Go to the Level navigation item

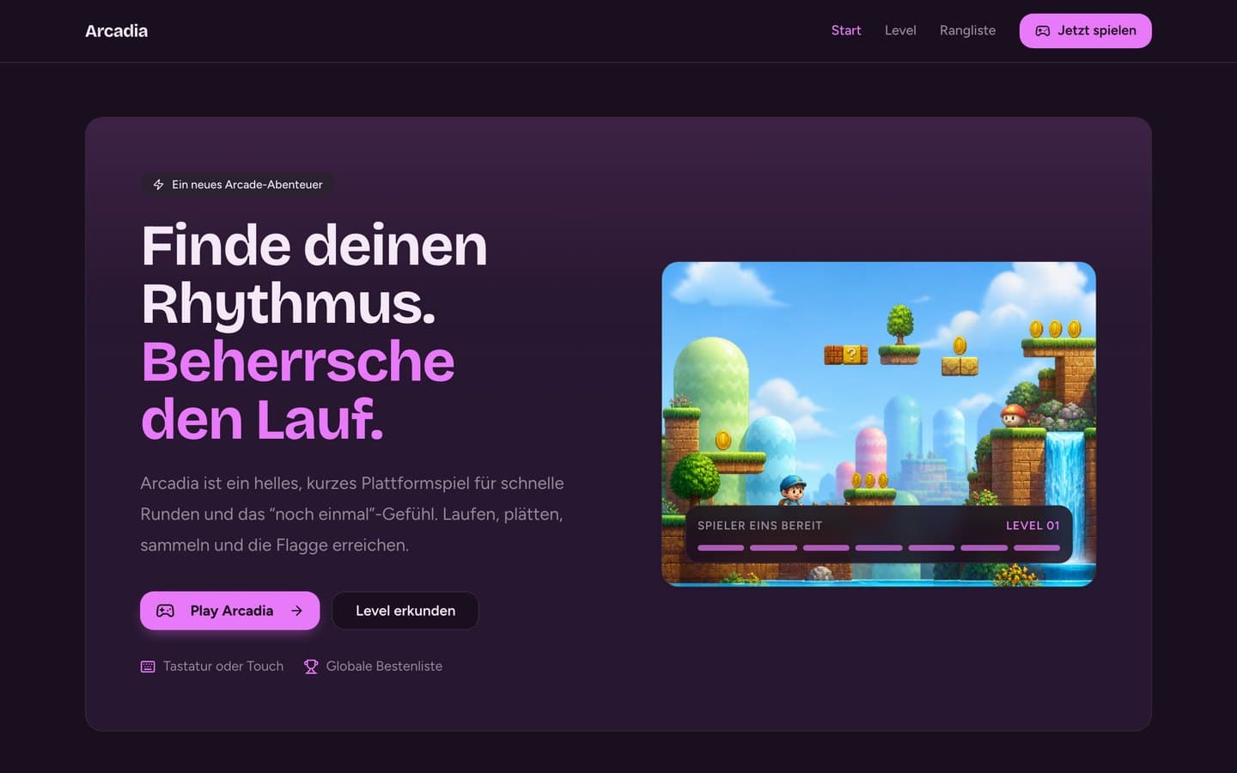[900, 31]
